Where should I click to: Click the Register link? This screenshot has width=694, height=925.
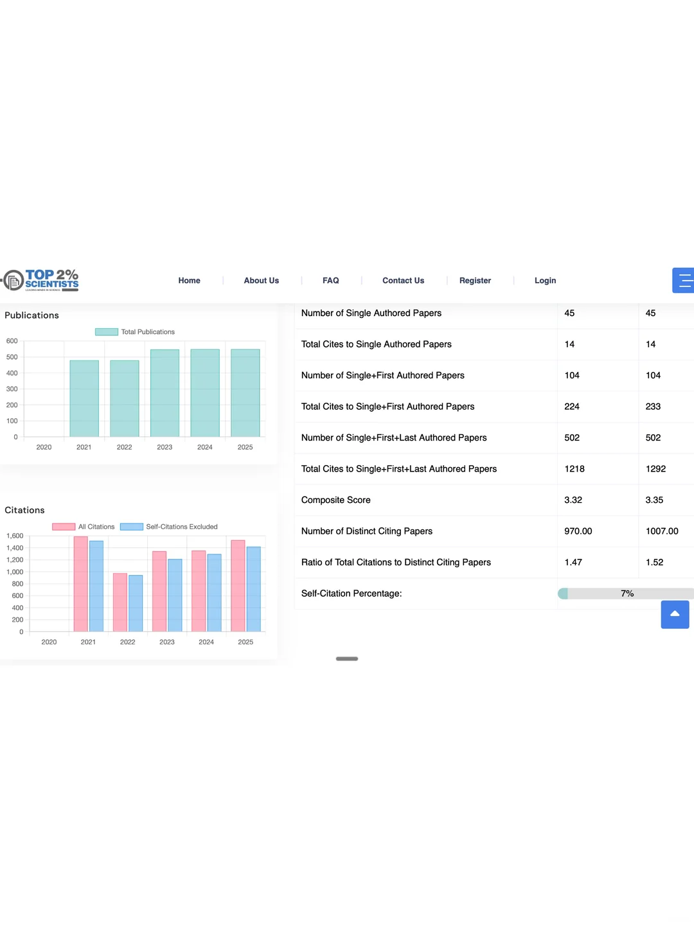pos(475,281)
